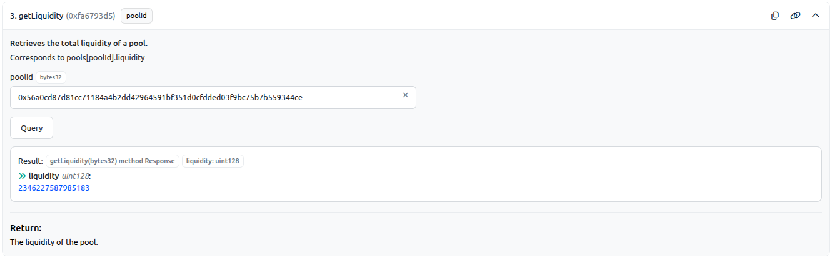Click the getLiquidity(bytes32) method Response badge
Image resolution: width=832 pixels, height=258 pixels.
tap(113, 161)
